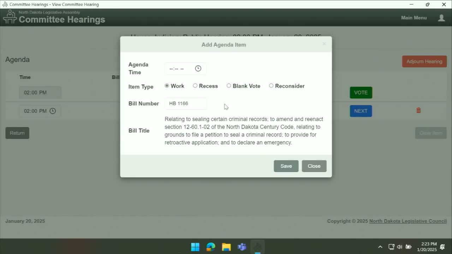The image size is (452, 254).
Task: Open Windows Start menu
Action: click(195, 247)
